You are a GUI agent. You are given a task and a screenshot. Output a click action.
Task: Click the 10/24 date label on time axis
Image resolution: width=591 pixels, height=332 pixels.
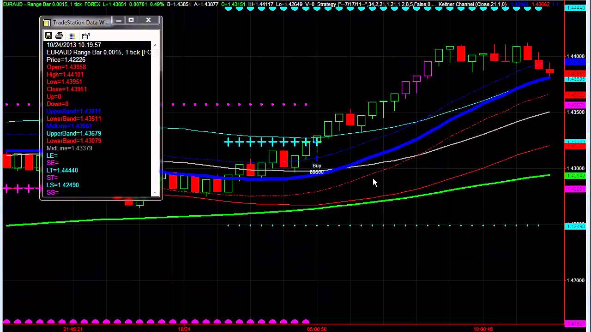(x=184, y=329)
